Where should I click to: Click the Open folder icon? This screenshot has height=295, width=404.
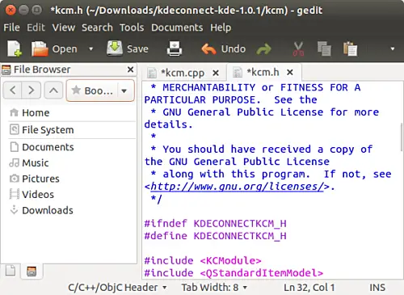tap(40, 48)
